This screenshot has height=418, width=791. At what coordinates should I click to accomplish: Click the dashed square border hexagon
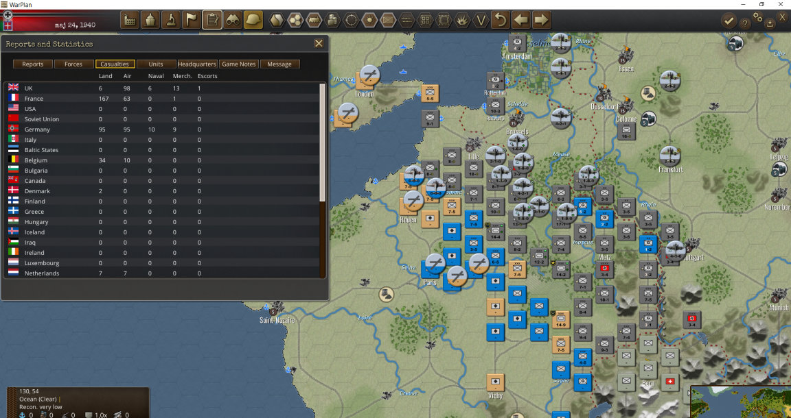(x=444, y=20)
